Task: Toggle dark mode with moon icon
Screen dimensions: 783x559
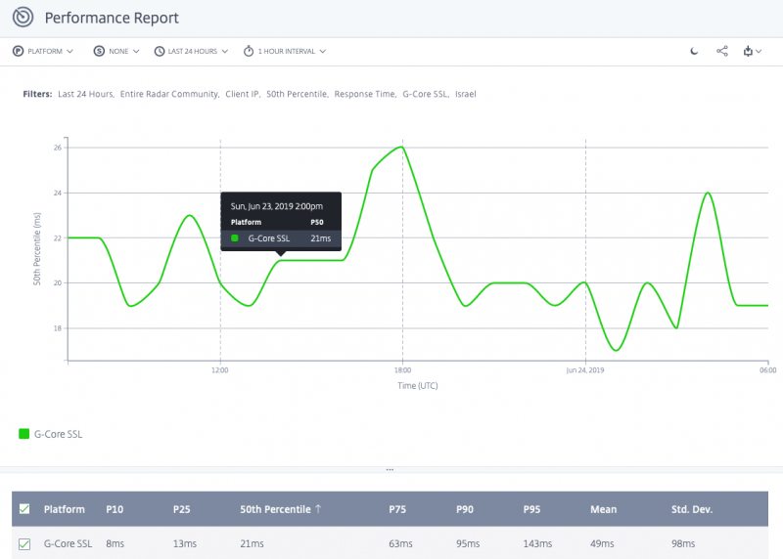Action: pyautogui.click(x=694, y=51)
